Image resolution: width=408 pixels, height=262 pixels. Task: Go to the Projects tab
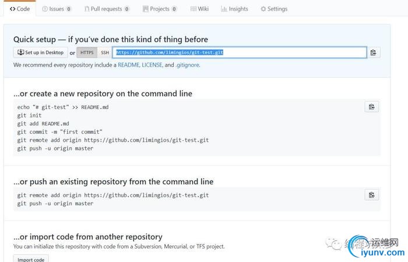pos(160,9)
